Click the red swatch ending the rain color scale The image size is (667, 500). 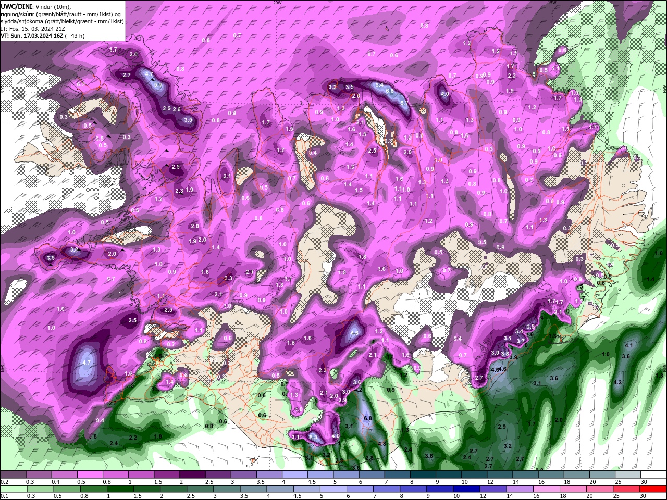(653, 489)
